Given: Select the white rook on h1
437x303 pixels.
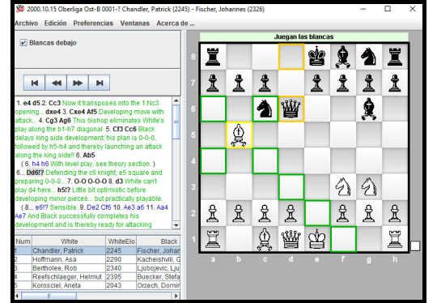Looking at the screenshot, I should click(x=395, y=239).
